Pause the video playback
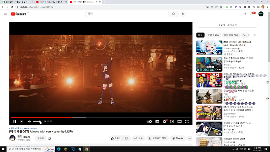 [x=15, y=122]
